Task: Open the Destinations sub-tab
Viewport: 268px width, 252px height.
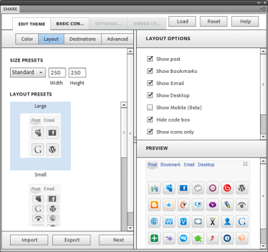Action: tap(82, 39)
